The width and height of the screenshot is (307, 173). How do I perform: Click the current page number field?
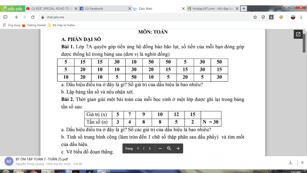(x=138, y=148)
